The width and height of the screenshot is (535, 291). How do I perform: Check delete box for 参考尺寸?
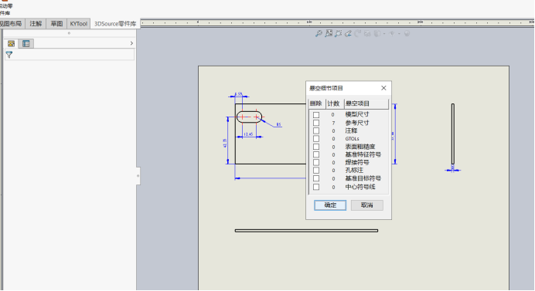[x=316, y=123]
